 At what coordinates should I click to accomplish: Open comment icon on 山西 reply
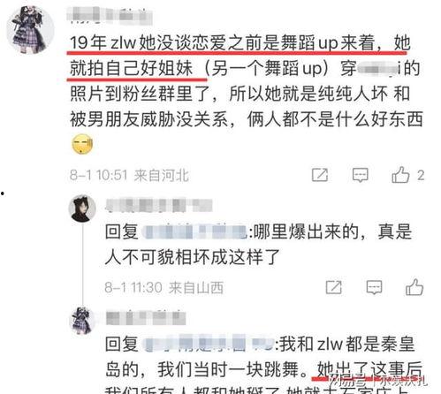coord(374,287)
